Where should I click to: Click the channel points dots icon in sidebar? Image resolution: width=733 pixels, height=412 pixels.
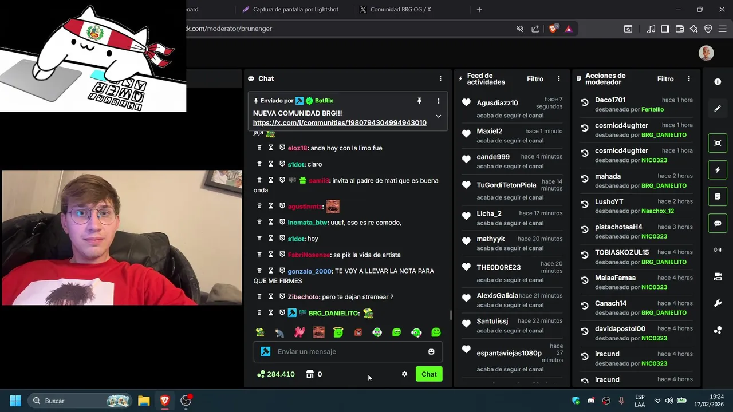tap(718, 330)
